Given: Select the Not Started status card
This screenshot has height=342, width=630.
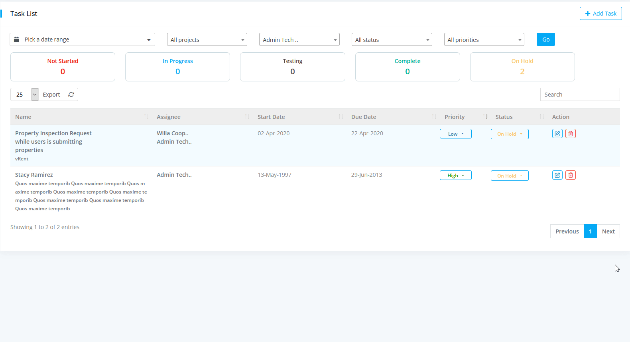Looking at the screenshot, I should [63, 67].
